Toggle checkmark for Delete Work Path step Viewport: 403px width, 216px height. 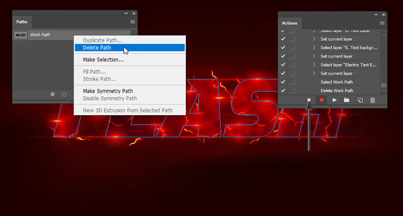pyautogui.click(x=283, y=90)
